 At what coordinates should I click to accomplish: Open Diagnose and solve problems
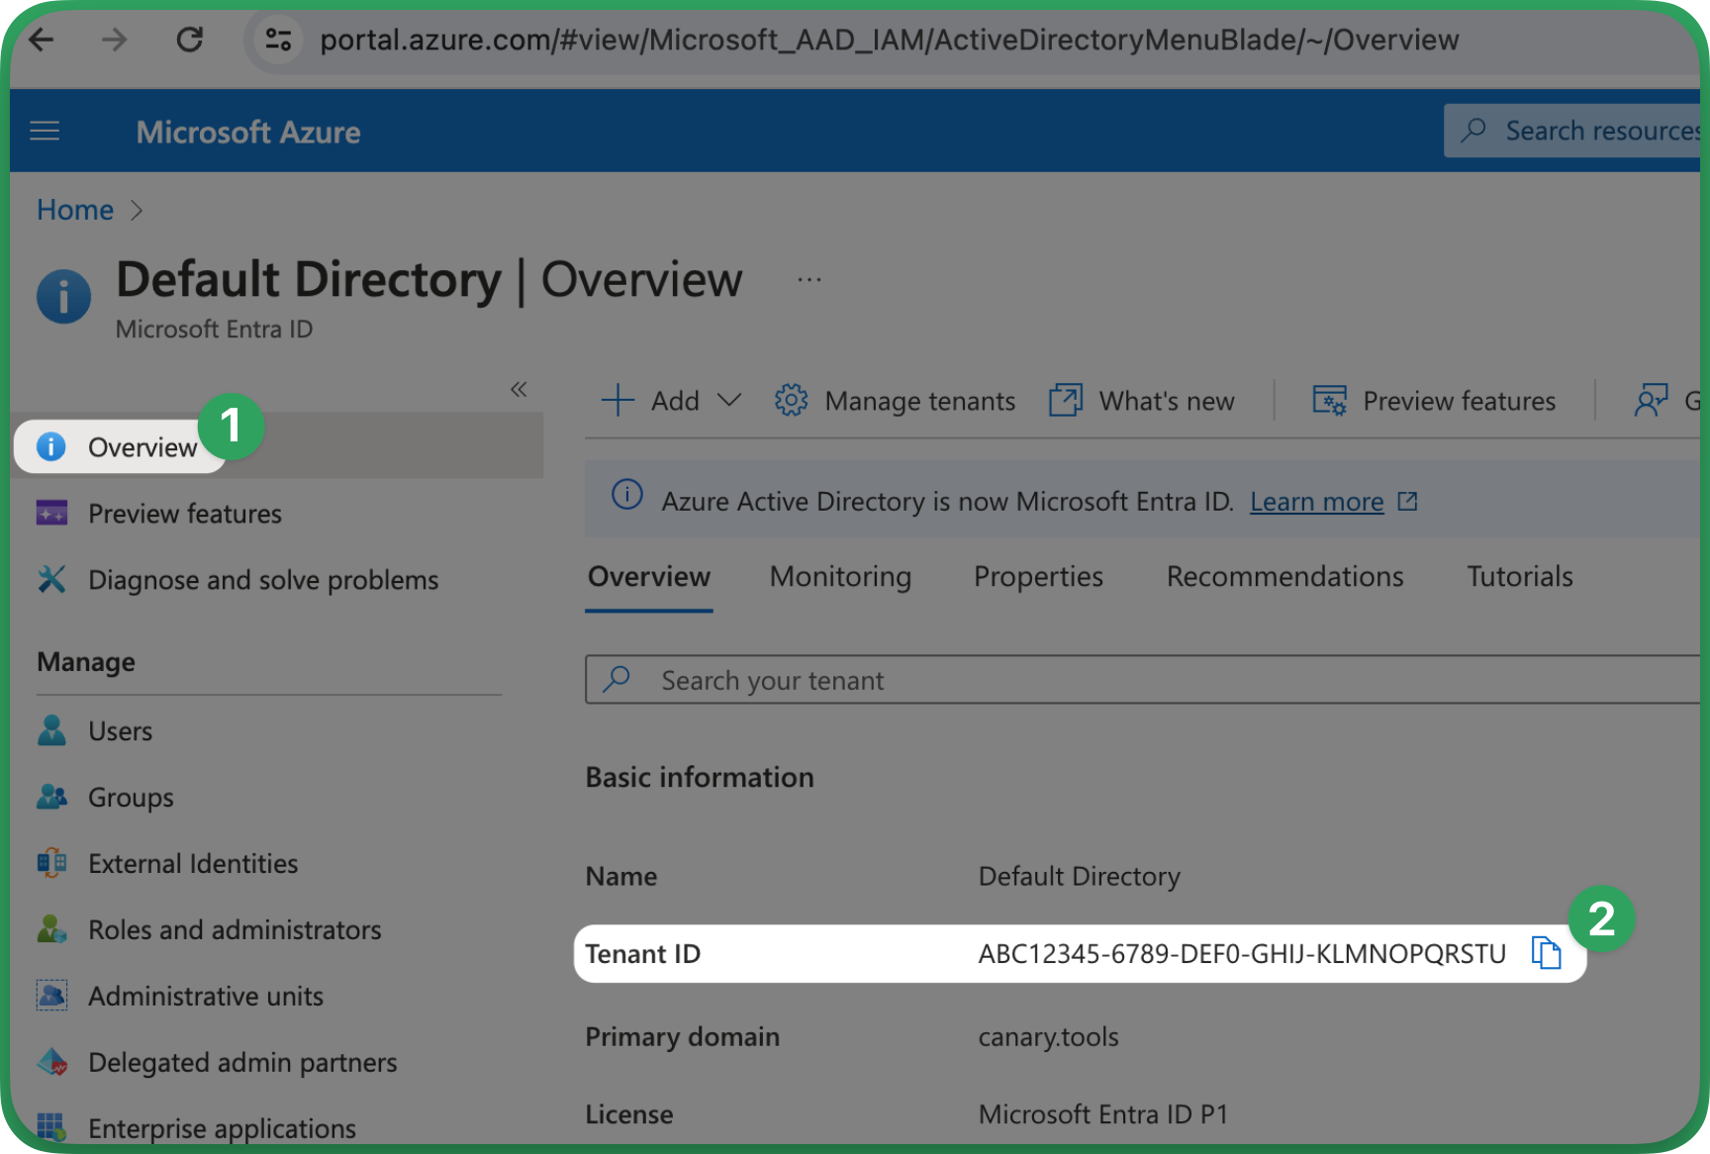tap(263, 580)
